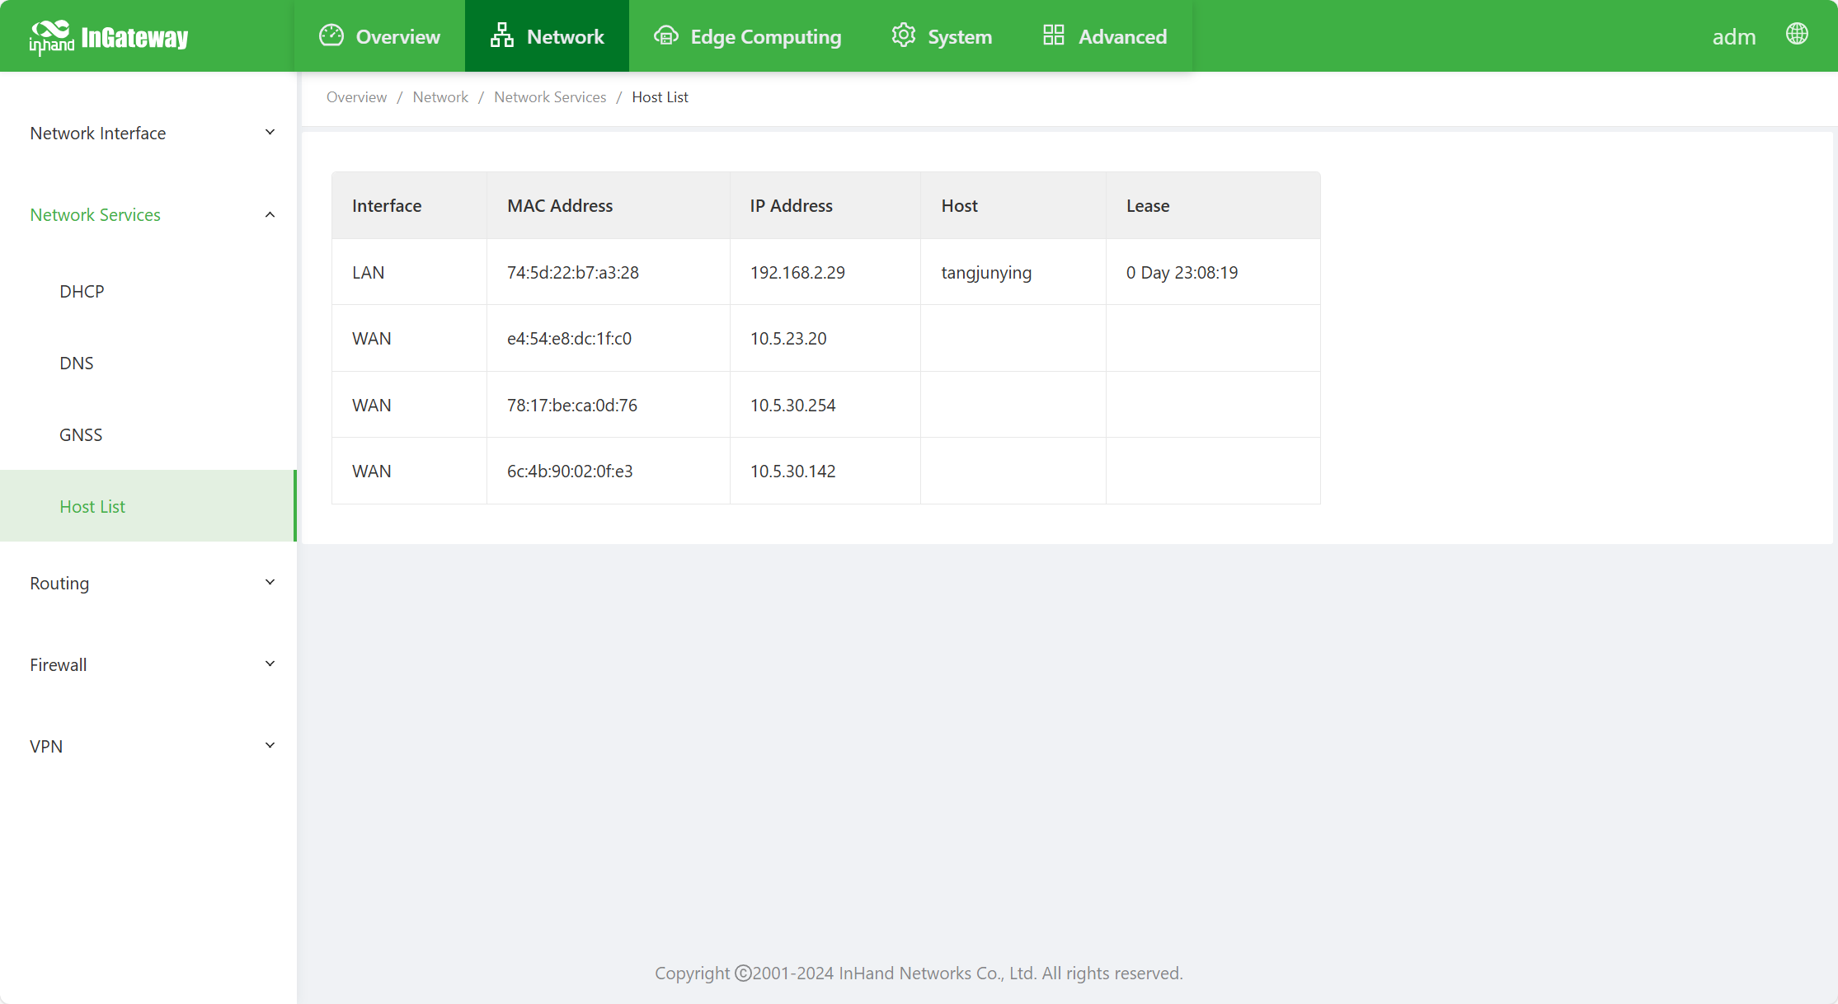Click the Advanced grid icon

pos(1053,35)
